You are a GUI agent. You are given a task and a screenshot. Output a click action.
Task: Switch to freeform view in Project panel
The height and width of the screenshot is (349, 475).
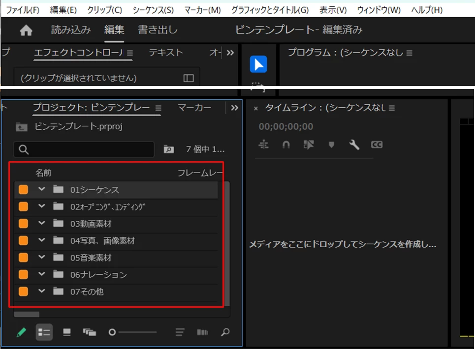pos(90,332)
